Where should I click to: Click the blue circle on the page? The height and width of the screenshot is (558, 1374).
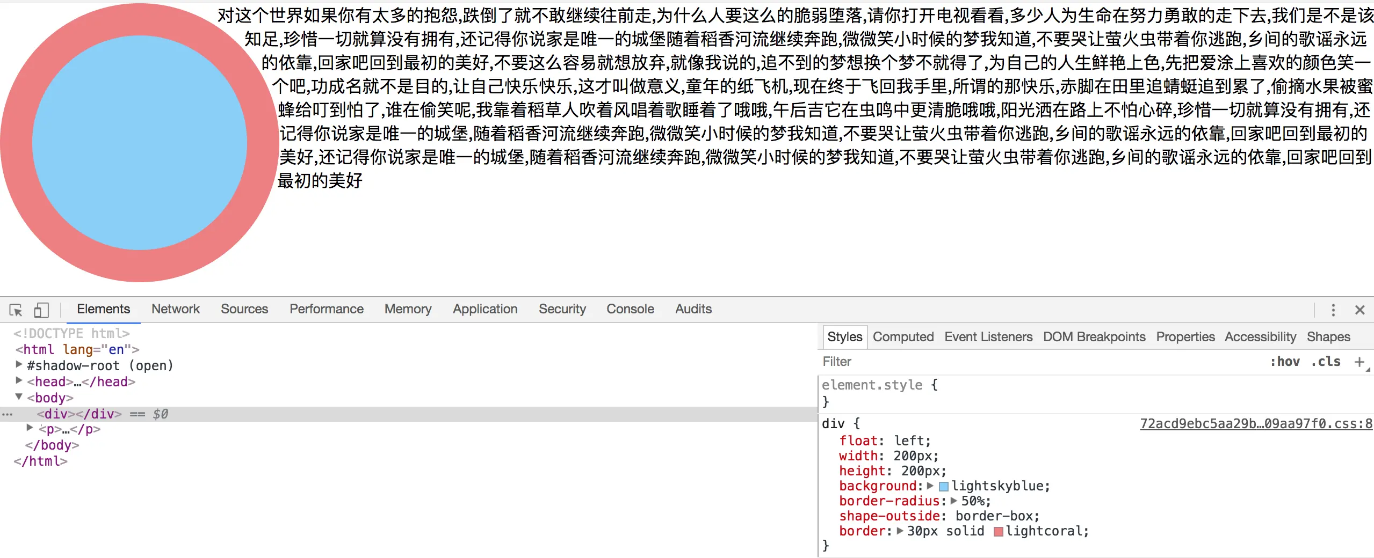point(140,143)
